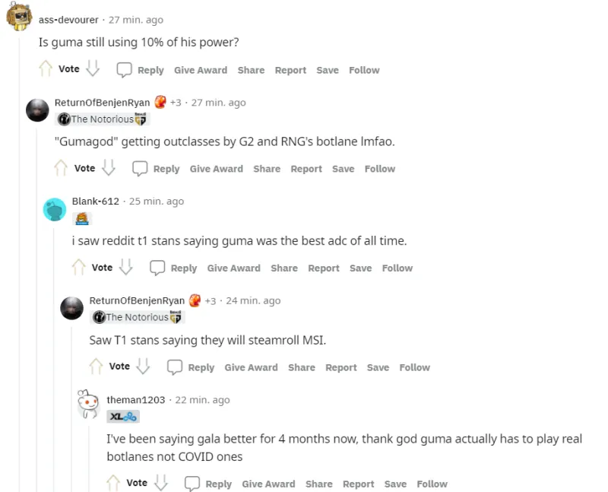Downvote Blank-612's best adc comment
Image resolution: width=608 pixels, height=492 pixels.
(x=126, y=268)
